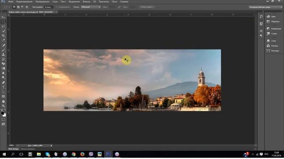The height and width of the screenshot is (159, 284).
Task: Click the Feather (Растушевка) input field
Action: (x=48, y=7)
